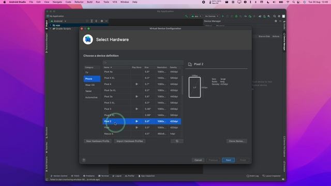Open the Profiler tool window
331x186 pixels.
(130, 176)
